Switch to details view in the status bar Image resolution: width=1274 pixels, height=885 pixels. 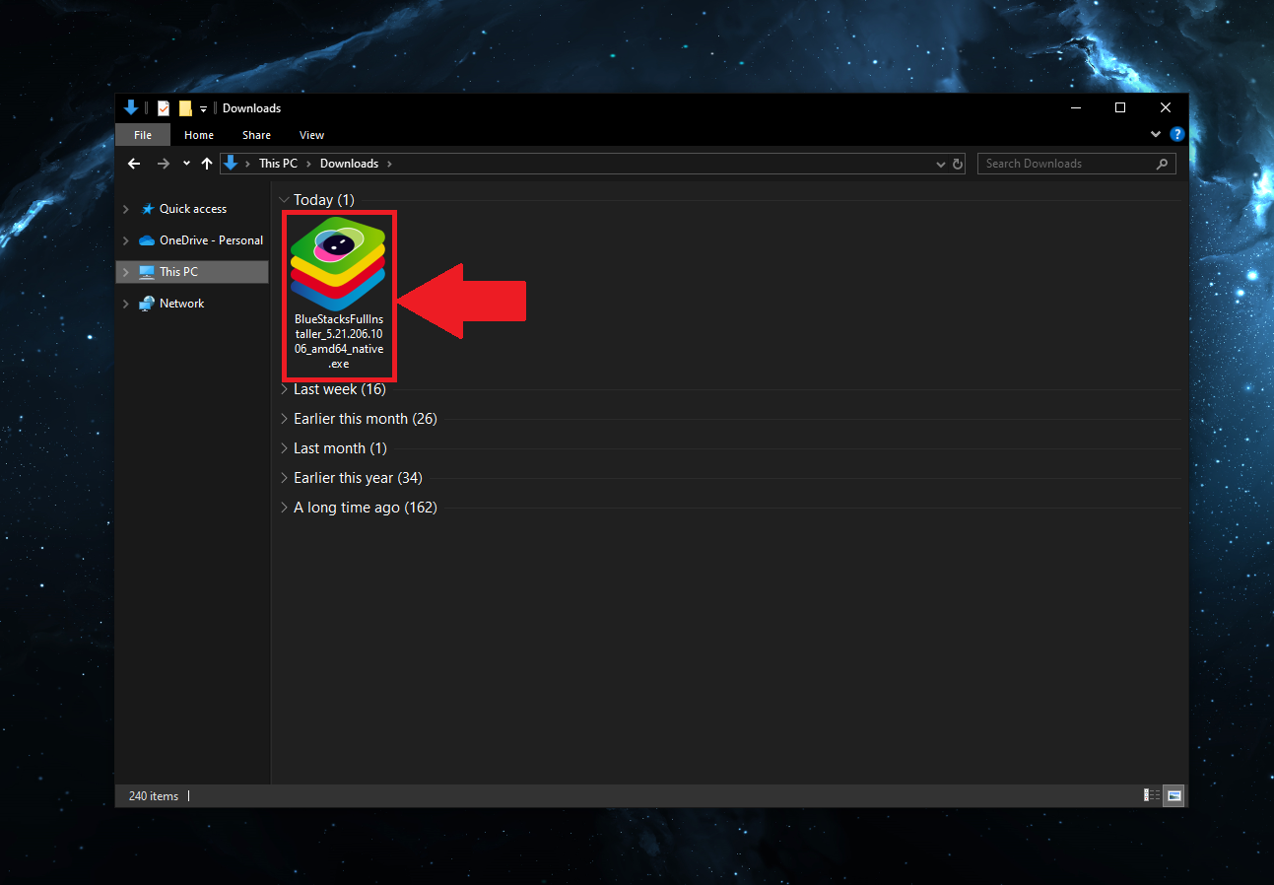pos(1151,795)
